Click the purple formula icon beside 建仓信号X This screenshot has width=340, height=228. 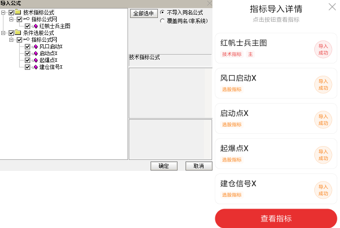click(35, 67)
